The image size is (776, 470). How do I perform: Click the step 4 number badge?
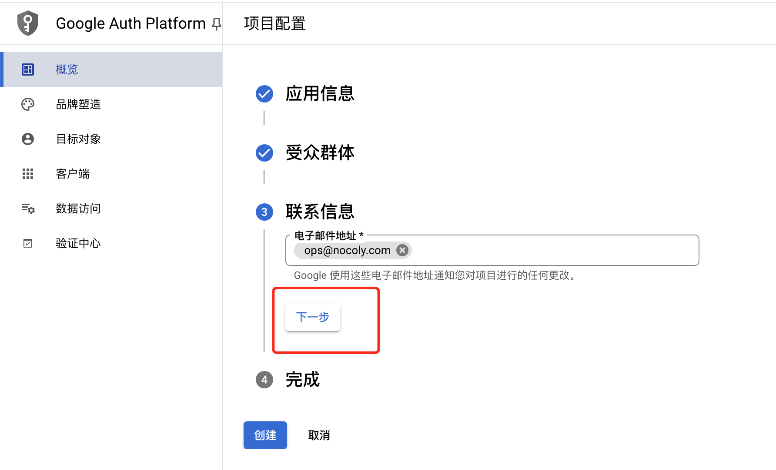pos(264,380)
